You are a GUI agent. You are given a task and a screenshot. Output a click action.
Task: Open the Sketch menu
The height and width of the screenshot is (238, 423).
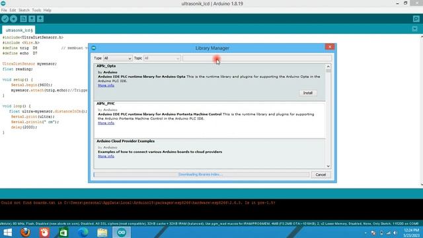[x=24, y=11]
